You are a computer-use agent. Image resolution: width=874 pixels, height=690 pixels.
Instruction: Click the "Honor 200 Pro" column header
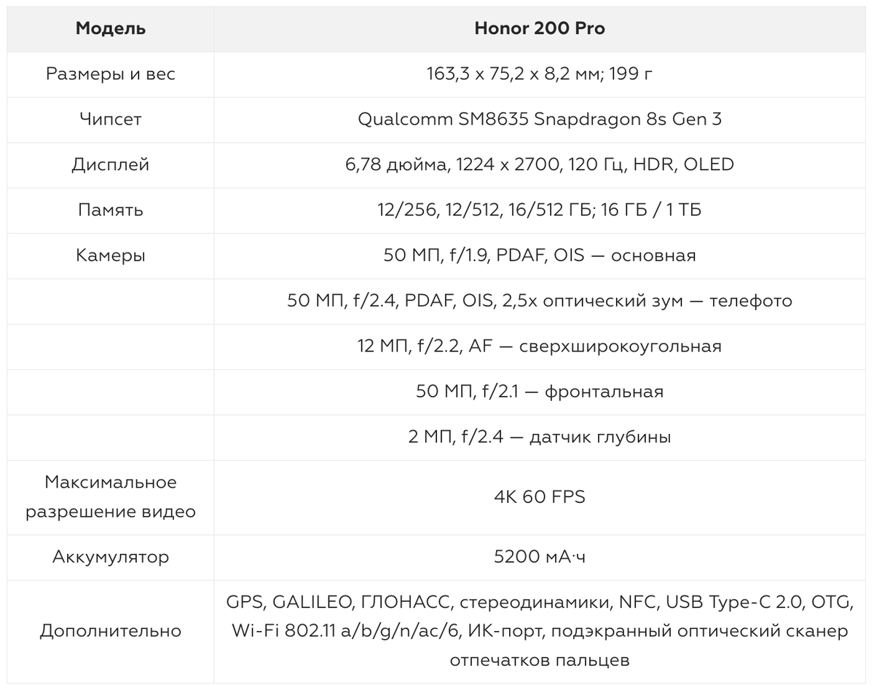[539, 29]
